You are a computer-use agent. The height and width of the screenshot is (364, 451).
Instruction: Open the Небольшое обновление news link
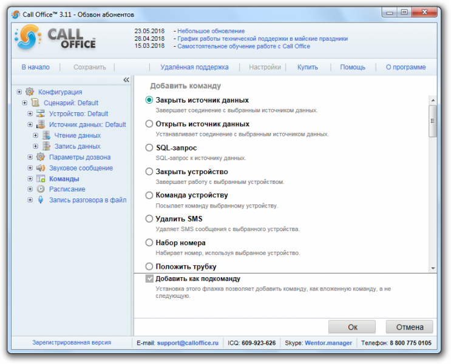coord(211,31)
